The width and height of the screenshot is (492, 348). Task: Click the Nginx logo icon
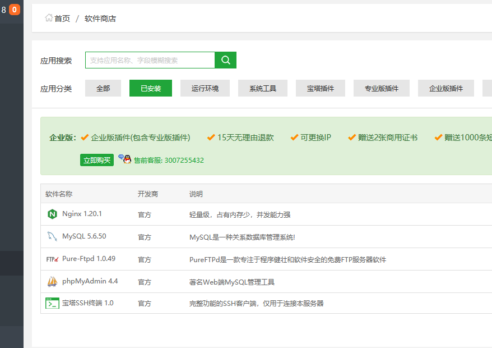tap(52, 214)
